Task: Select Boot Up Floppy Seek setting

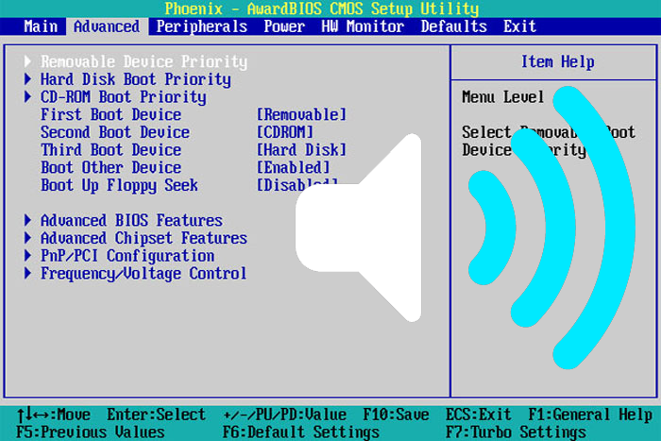Action: [x=119, y=185]
